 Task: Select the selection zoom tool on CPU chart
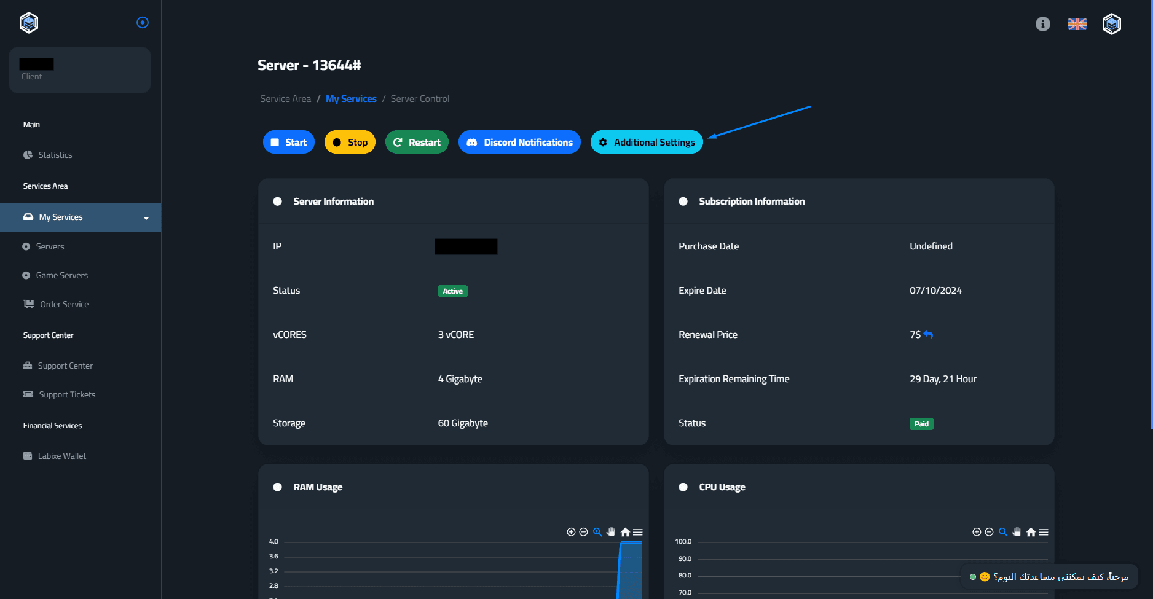pyautogui.click(x=1003, y=532)
